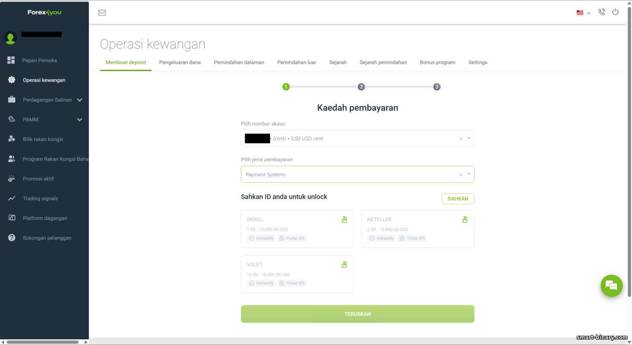The width and height of the screenshot is (632, 345).
Task: Expand the PAMM sidebar section
Action: click(x=80, y=119)
